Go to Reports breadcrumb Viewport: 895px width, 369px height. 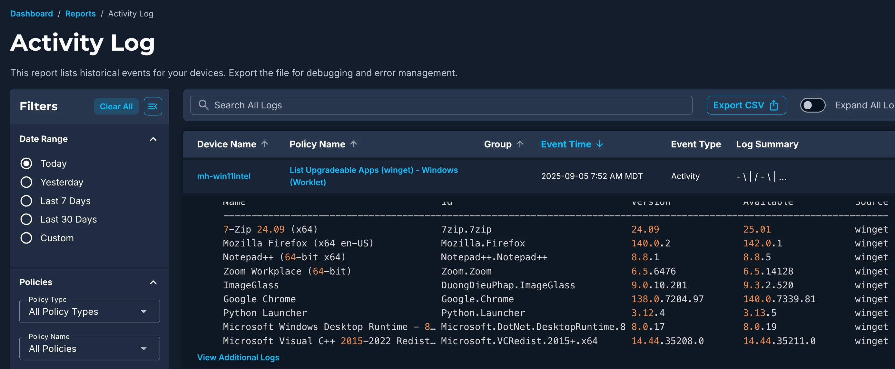80,14
